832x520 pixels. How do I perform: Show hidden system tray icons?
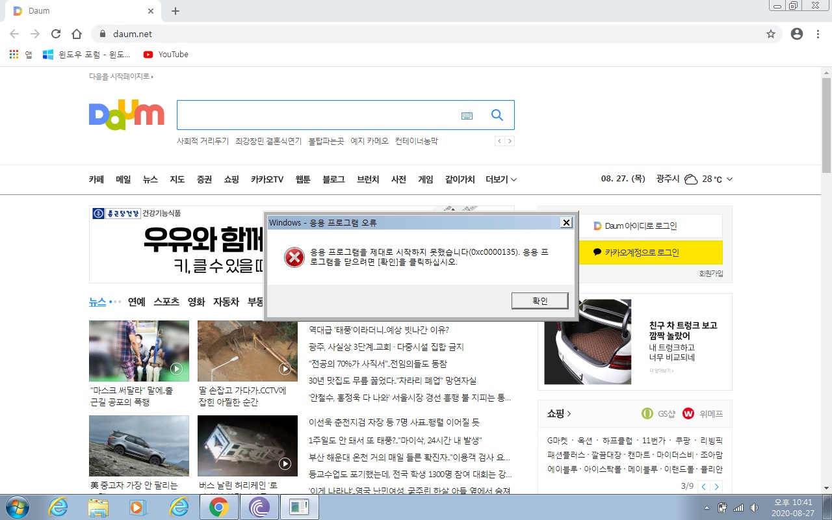click(x=707, y=507)
